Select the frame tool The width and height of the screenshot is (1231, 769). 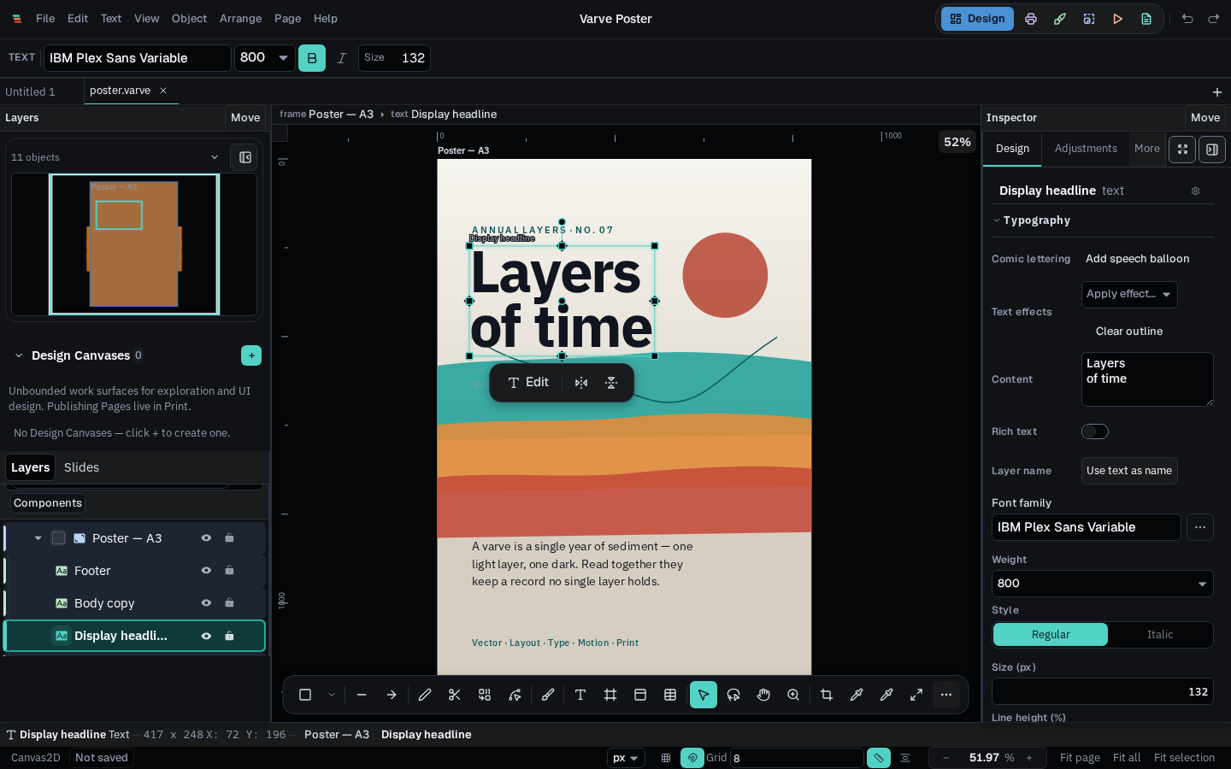click(x=610, y=695)
